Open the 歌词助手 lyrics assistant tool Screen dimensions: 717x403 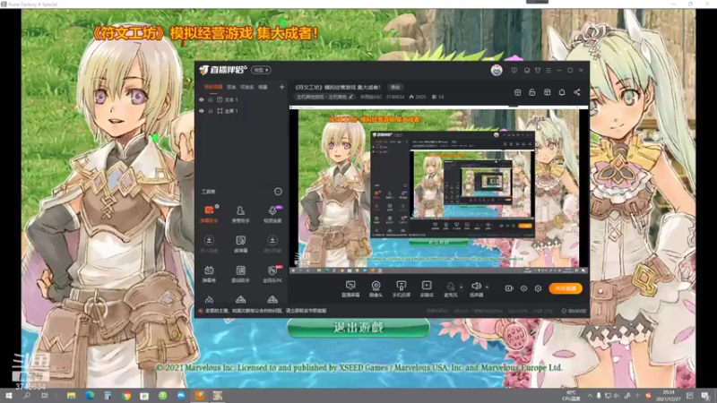click(x=240, y=274)
